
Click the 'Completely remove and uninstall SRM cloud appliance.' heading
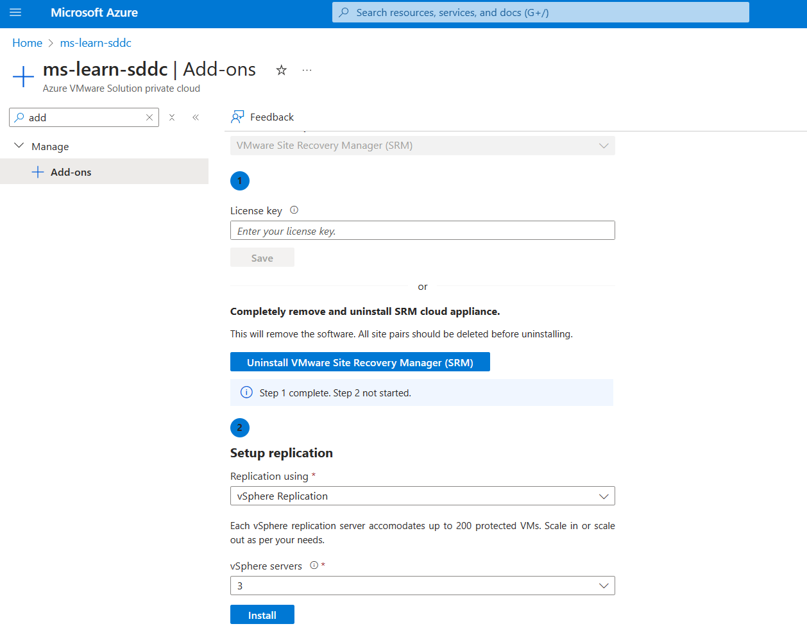(x=365, y=312)
